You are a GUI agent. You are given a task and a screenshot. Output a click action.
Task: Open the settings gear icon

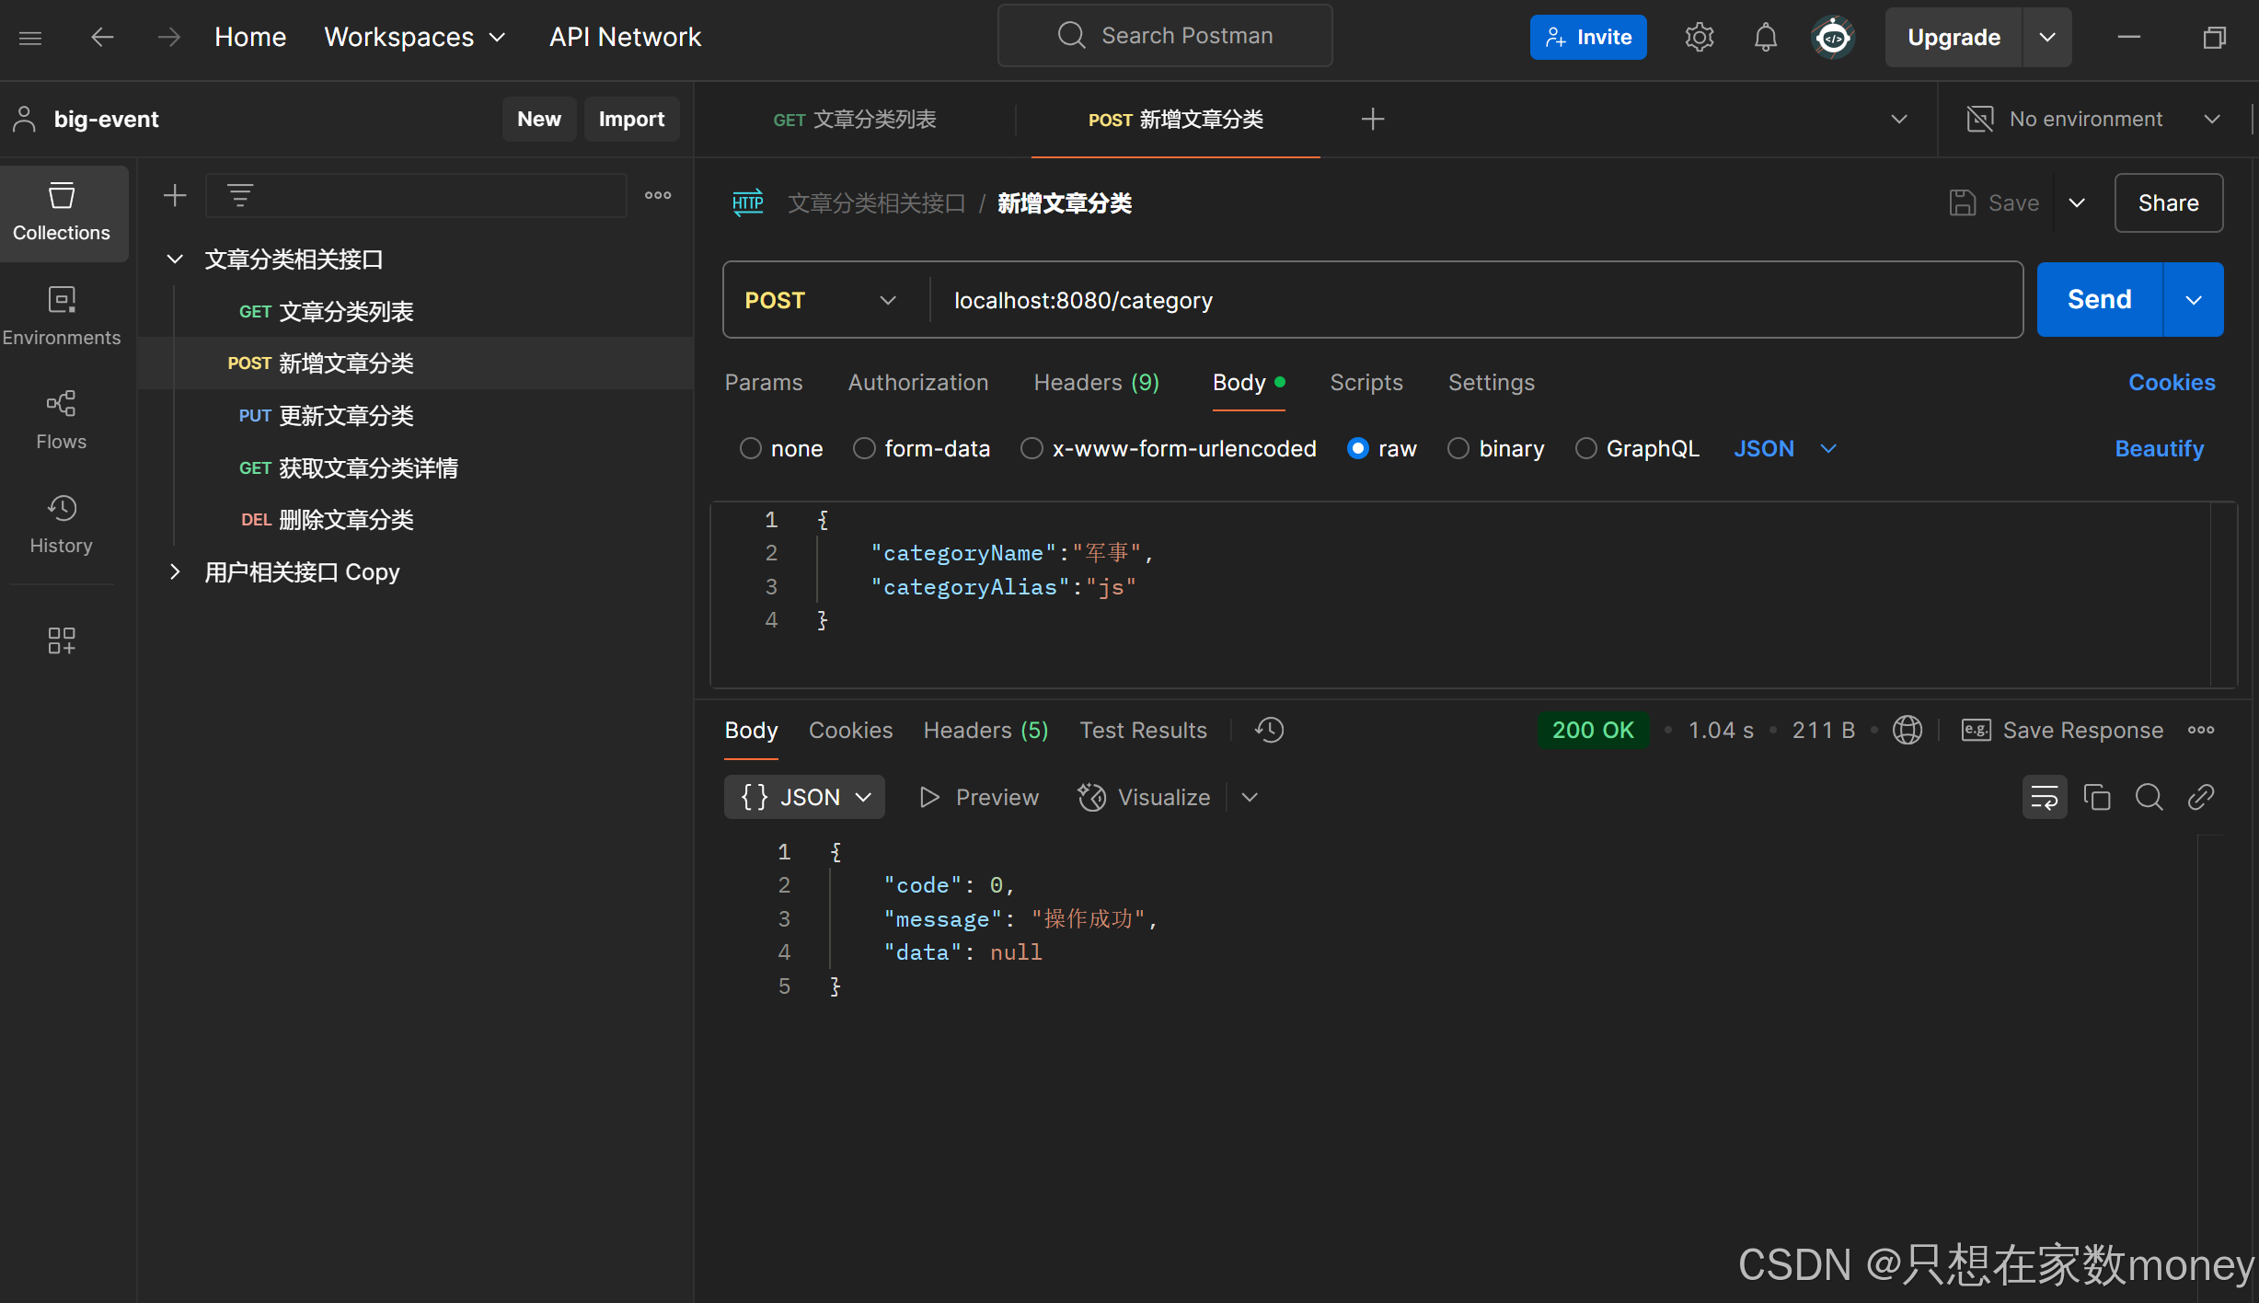tap(1699, 38)
